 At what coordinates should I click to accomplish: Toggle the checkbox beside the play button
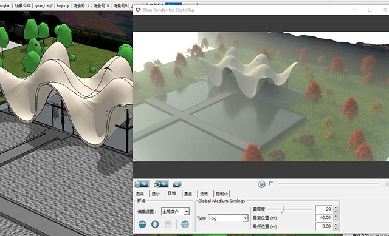click(270, 183)
